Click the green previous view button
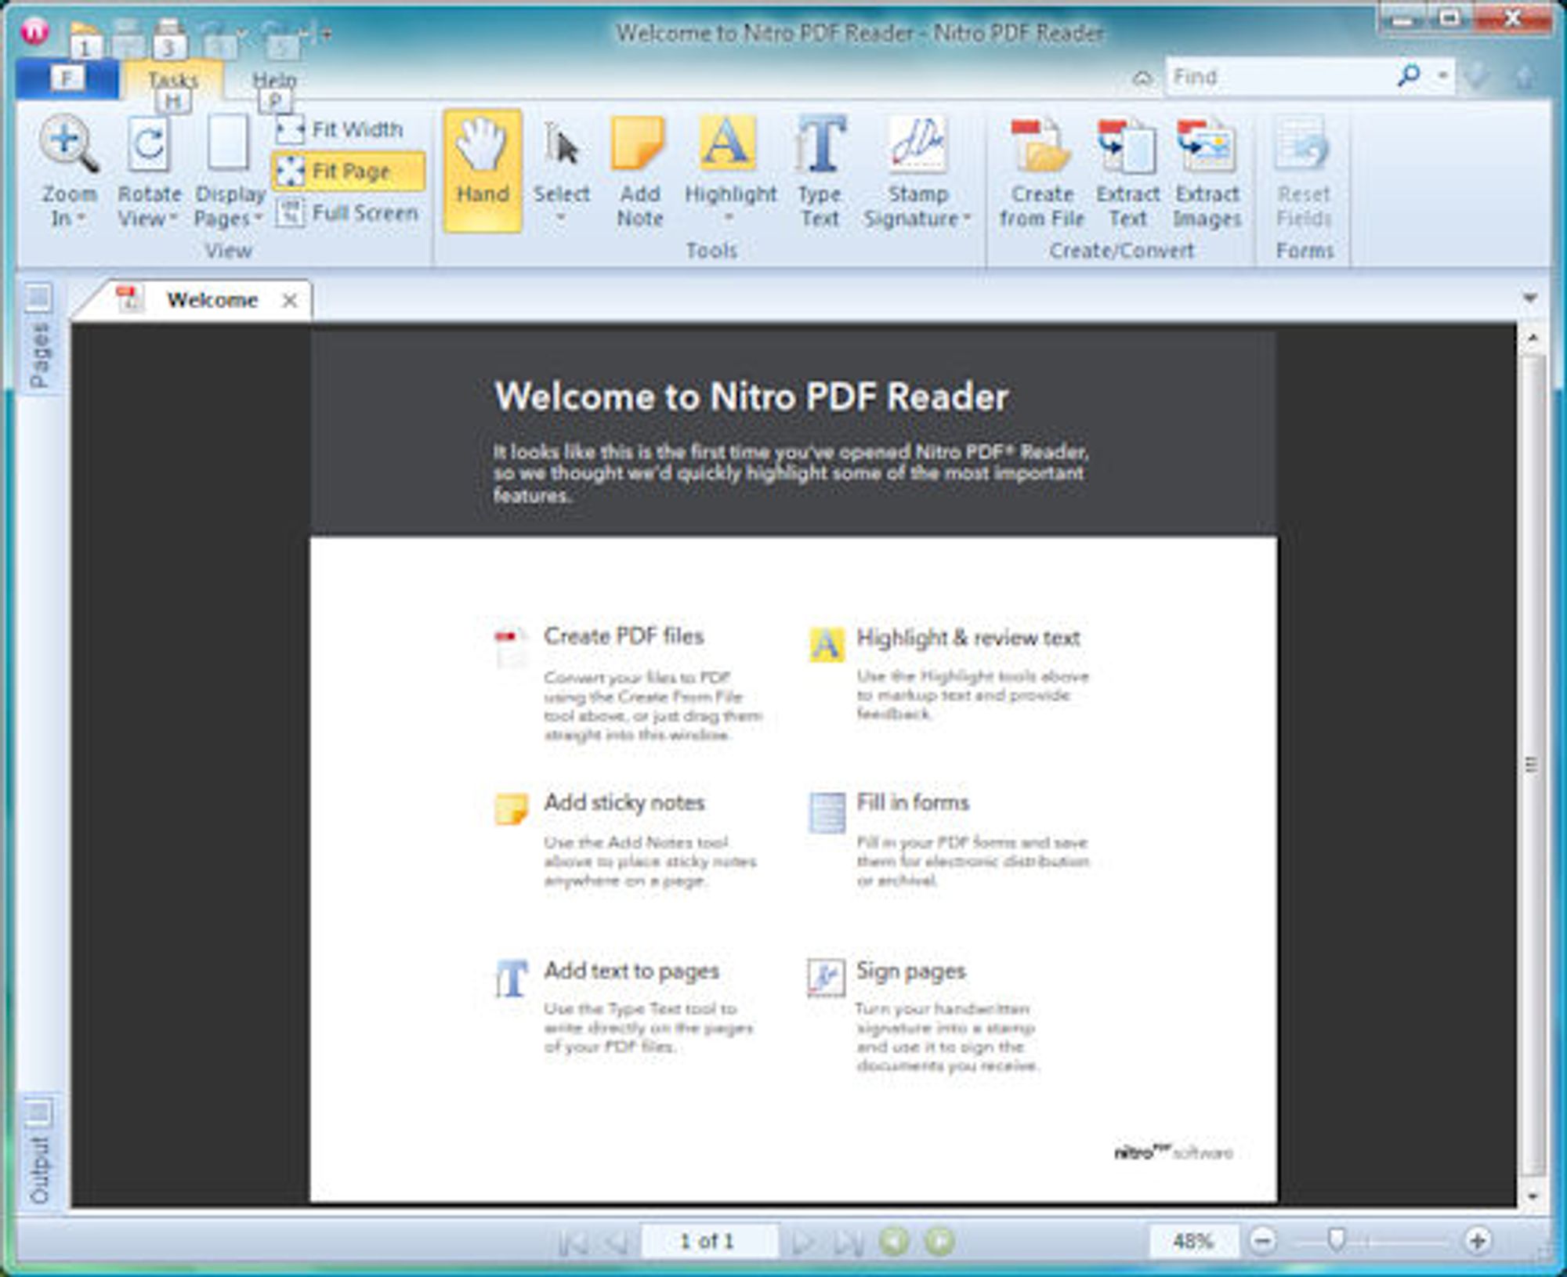The height and width of the screenshot is (1277, 1567). pyautogui.click(x=894, y=1241)
